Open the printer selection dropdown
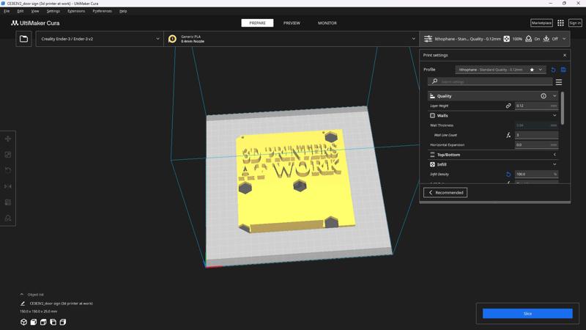This screenshot has width=586, height=330. (x=100, y=39)
